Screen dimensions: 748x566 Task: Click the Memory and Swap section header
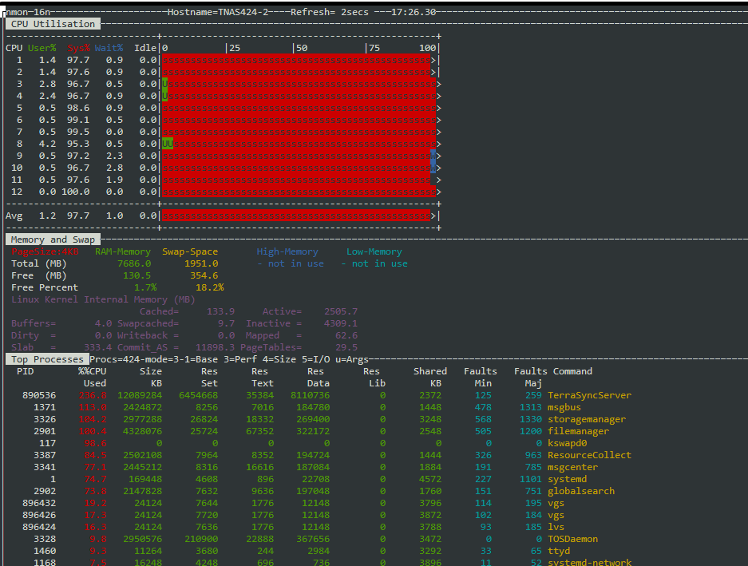click(53, 239)
